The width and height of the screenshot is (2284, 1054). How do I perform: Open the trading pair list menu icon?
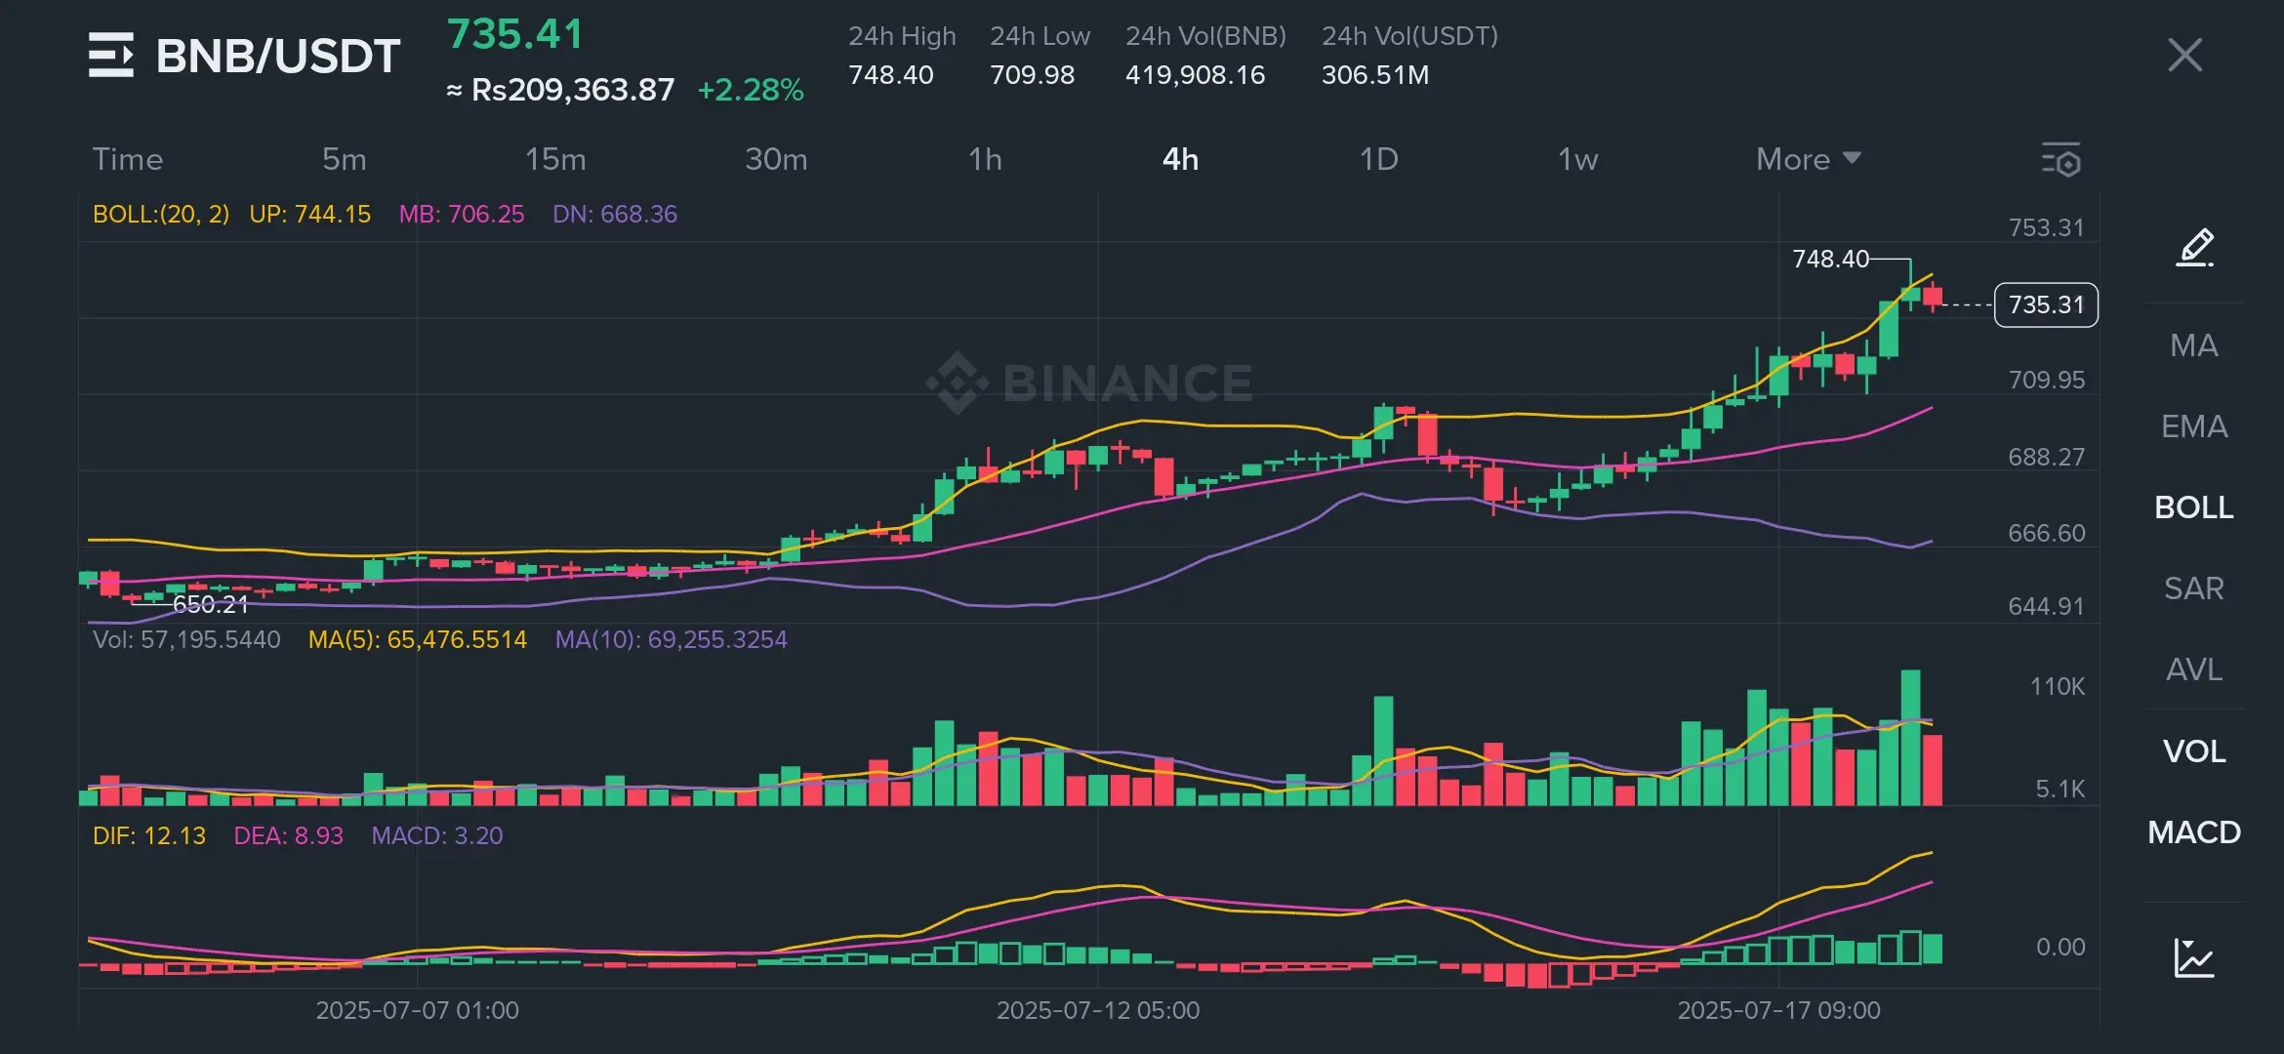(x=111, y=55)
